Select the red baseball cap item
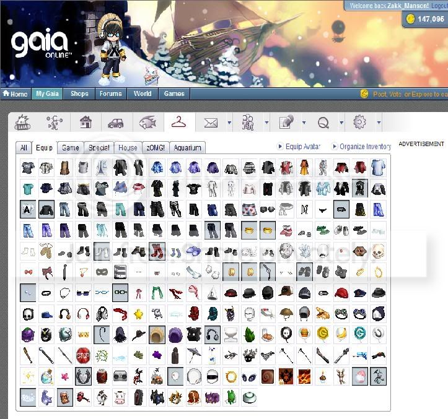 341,293
